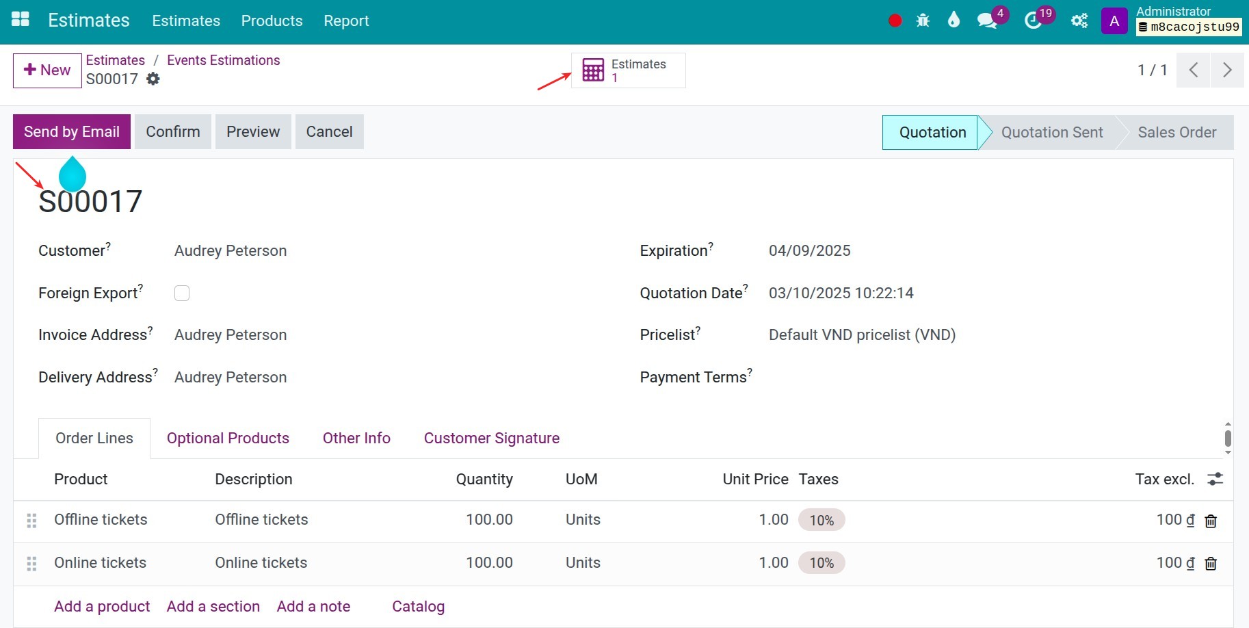
Task: Switch to the Optional Products tab
Action: point(228,438)
